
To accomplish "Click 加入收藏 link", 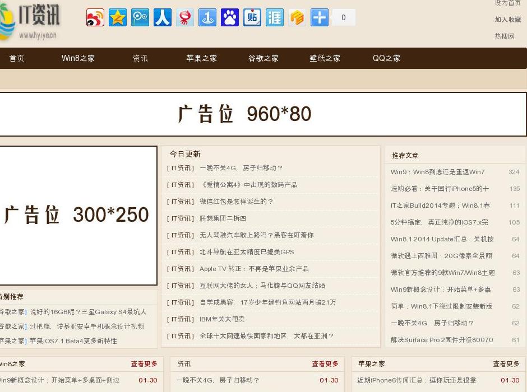I will [x=507, y=20].
